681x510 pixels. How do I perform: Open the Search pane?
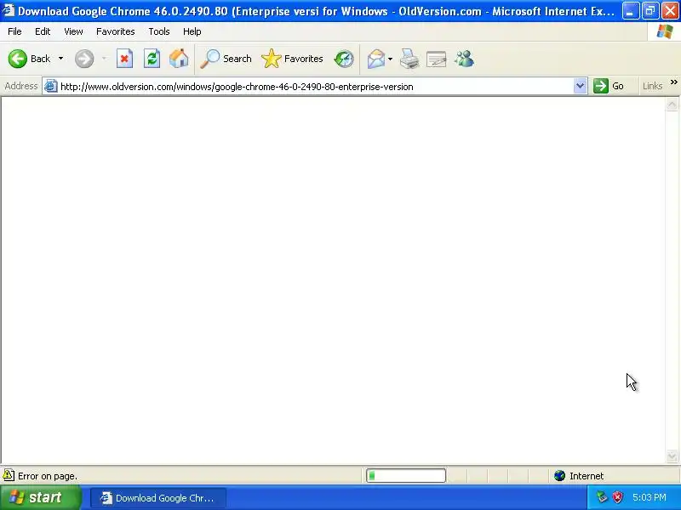click(x=226, y=59)
